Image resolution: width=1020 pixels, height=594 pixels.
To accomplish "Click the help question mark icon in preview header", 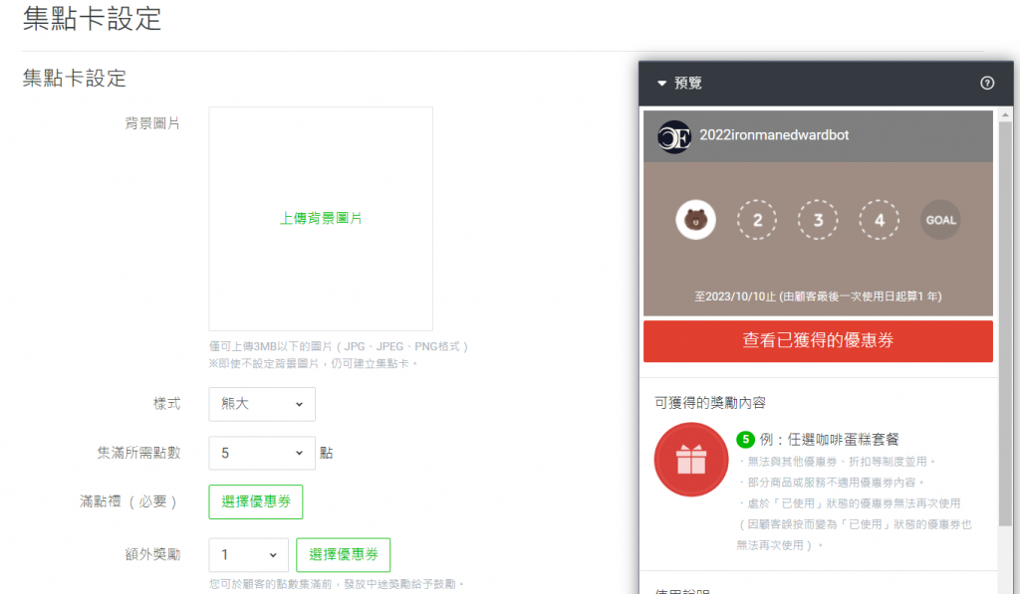I will point(987,84).
